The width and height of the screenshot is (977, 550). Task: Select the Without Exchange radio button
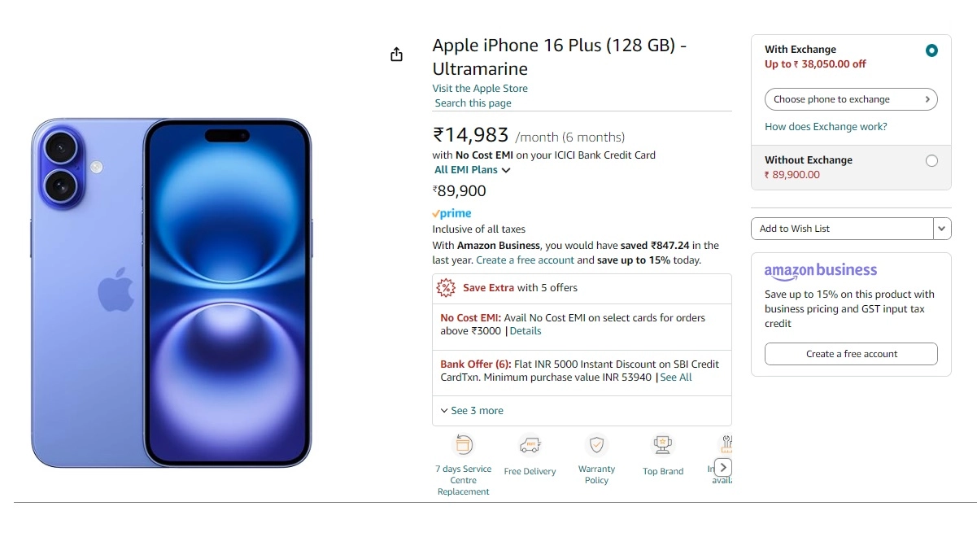coord(931,160)
